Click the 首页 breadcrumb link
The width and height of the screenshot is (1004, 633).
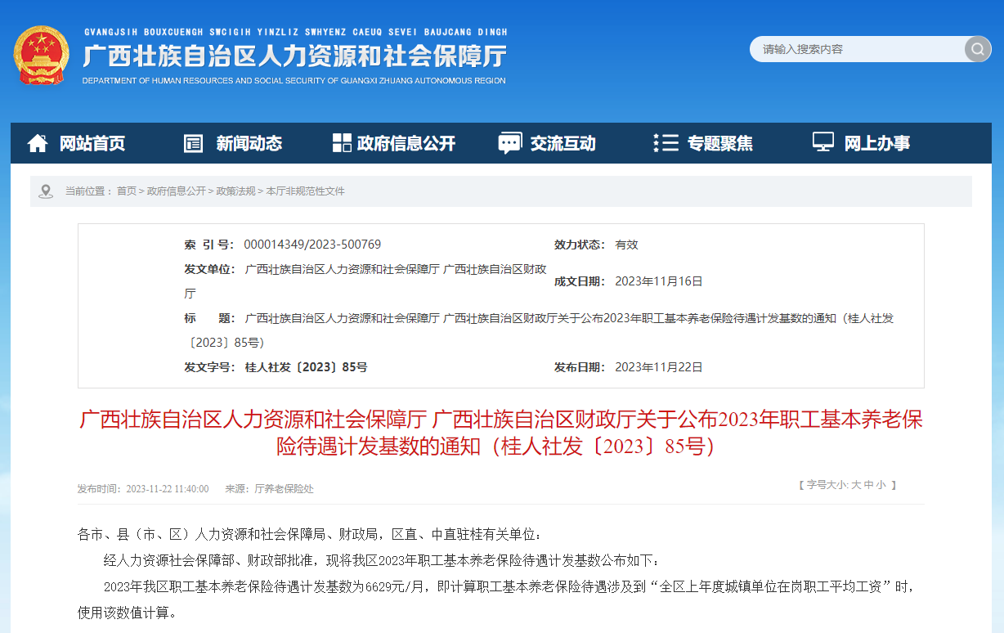tap(127, 191)
